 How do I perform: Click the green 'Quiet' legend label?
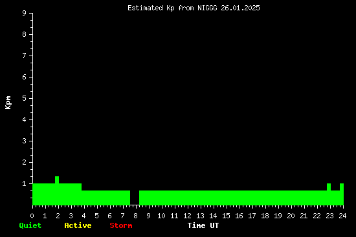point(30,225)
